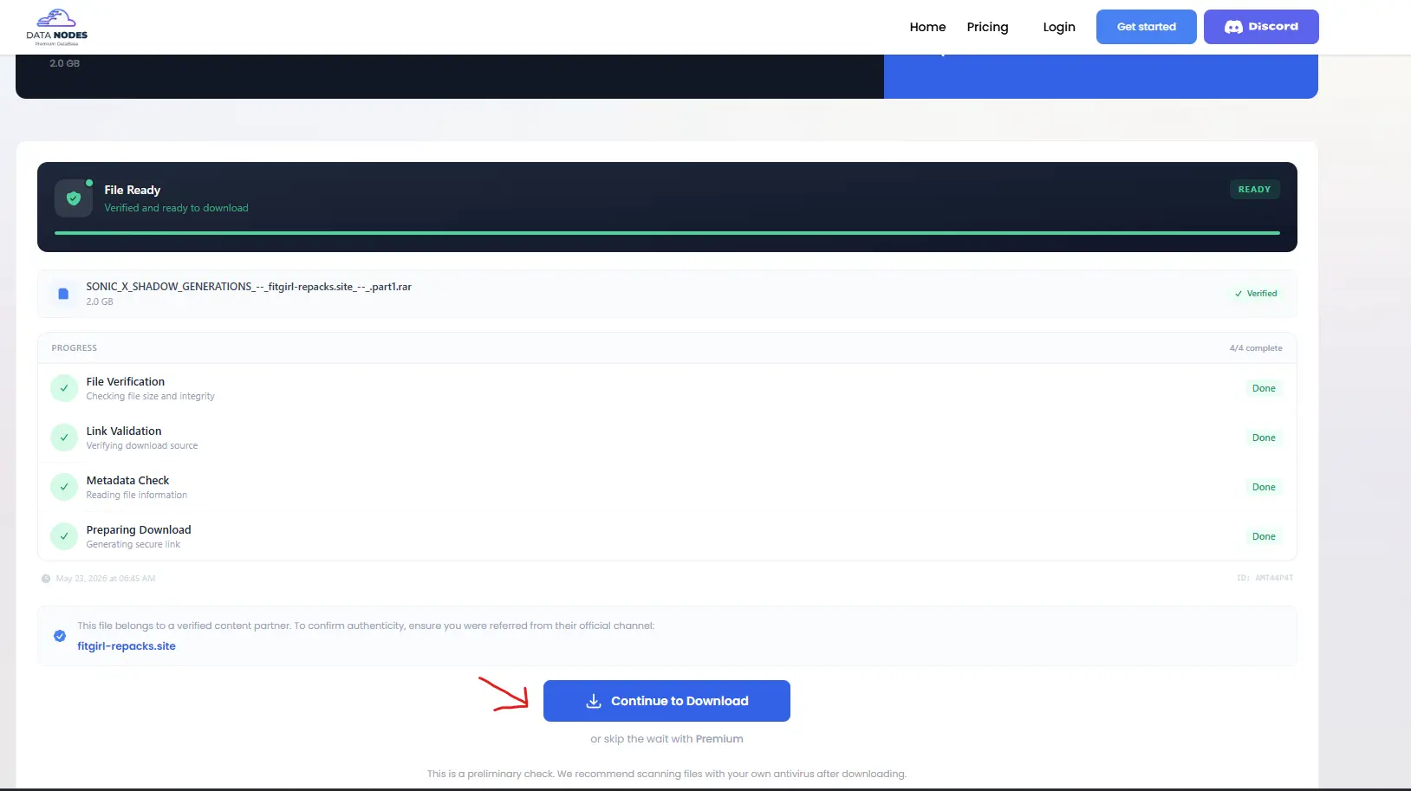The height and width of the screenshot is (791, 1411).
Task: Follow the Premium link
Action: [719, 739]
